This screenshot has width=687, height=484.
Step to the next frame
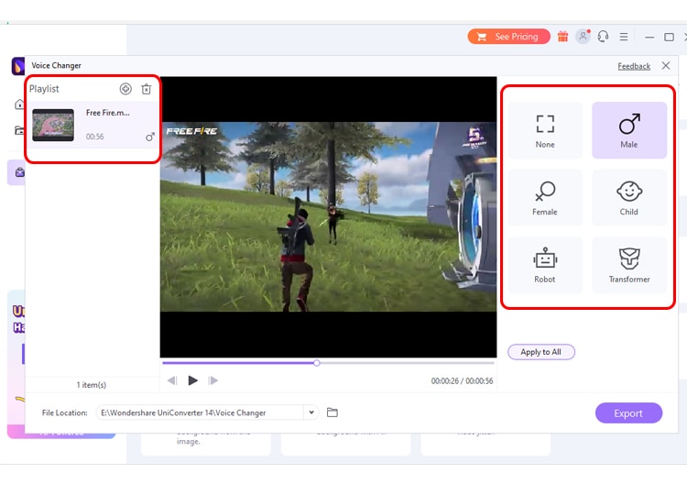(213, 380)
